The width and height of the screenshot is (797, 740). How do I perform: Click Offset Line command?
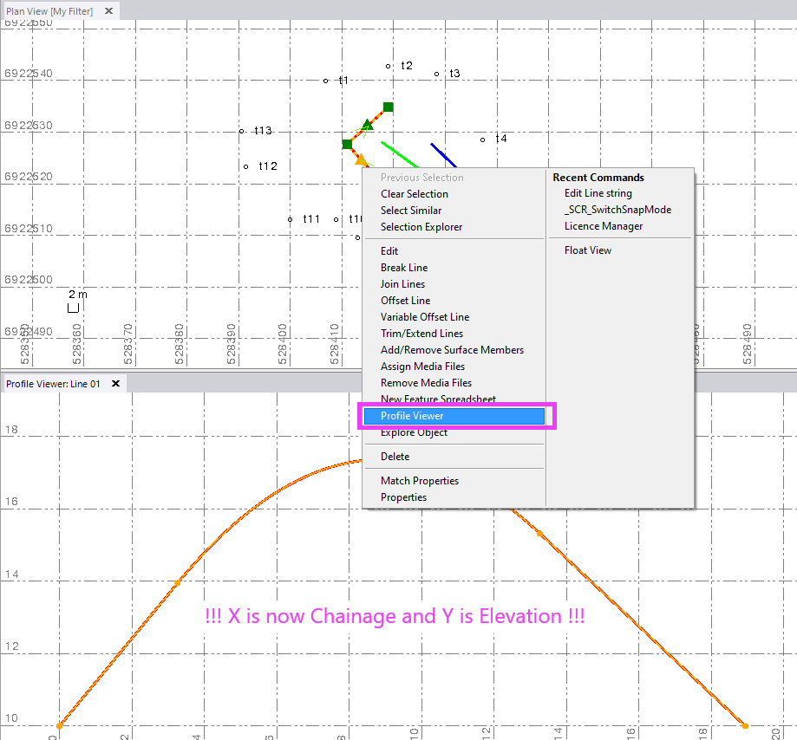pyautogui.click(x=405, y=301)
